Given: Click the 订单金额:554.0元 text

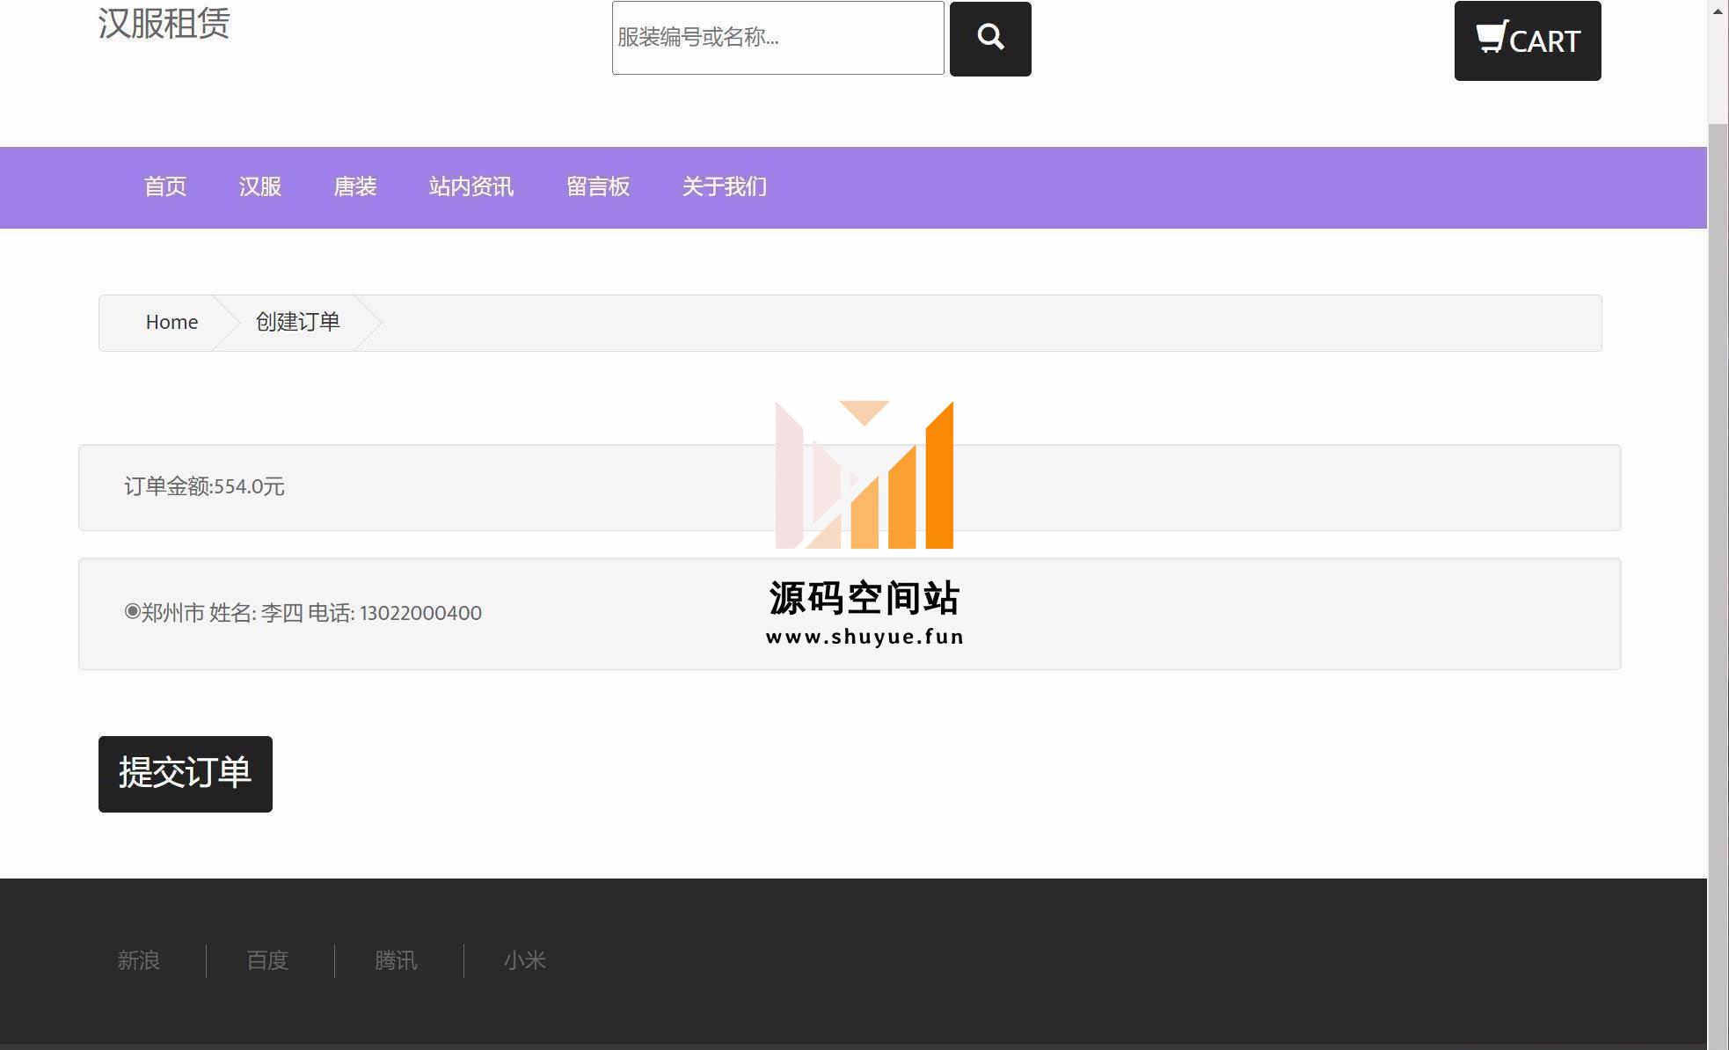Looking at the screenshot, I should pyautogui.click(x=204, y=486).
